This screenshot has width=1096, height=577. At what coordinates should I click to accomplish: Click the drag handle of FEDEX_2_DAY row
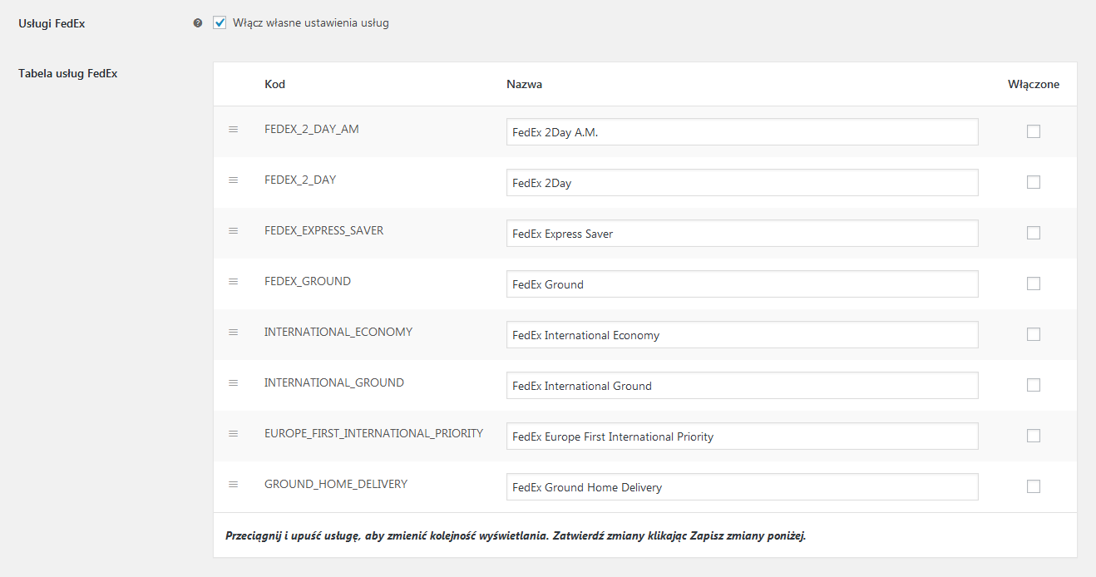(x=234, y=180)
